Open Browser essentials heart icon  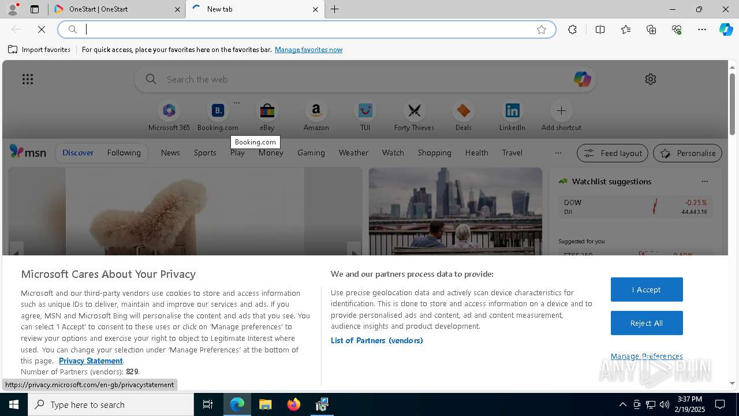point(677,29)
